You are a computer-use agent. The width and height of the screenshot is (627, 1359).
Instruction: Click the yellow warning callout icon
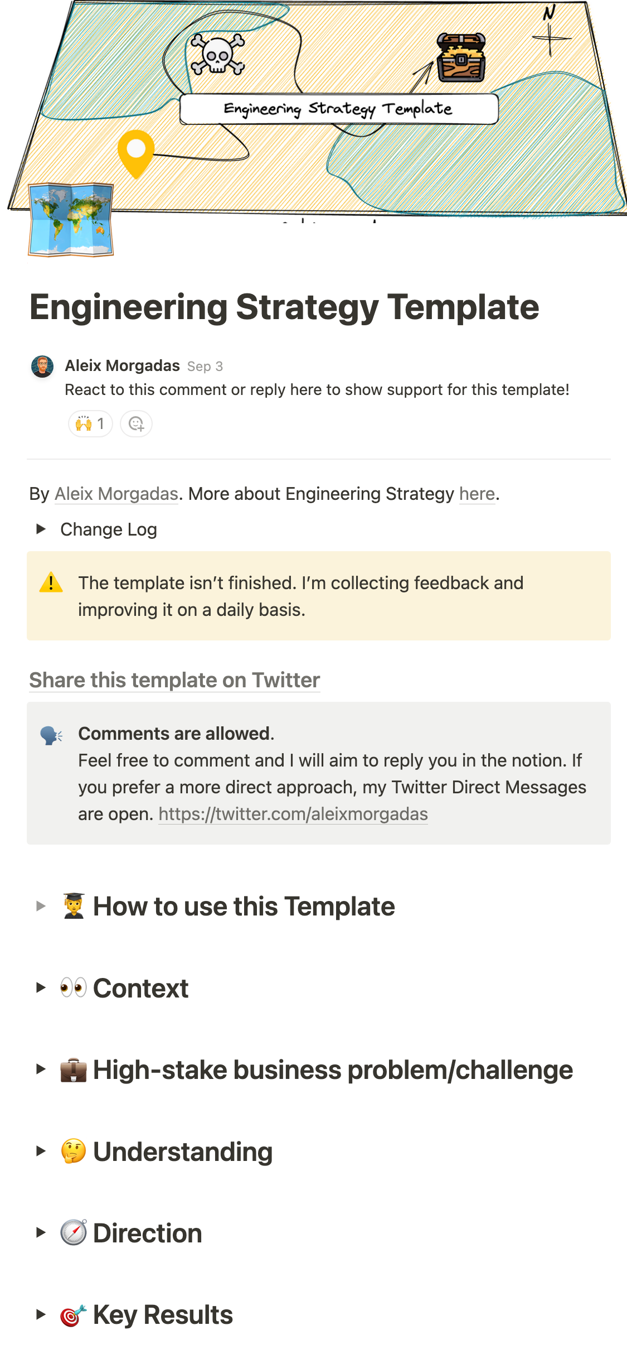(x=51, y=582)
